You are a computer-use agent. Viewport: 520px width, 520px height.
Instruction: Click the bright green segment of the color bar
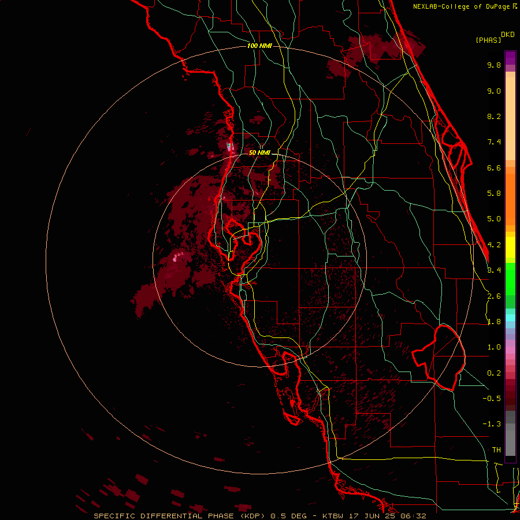point(510,279)
